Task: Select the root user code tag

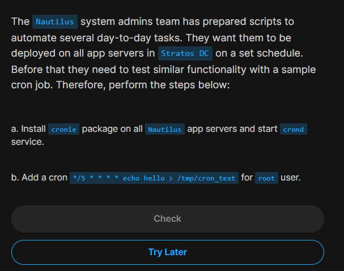Action: tap(266, 178)
